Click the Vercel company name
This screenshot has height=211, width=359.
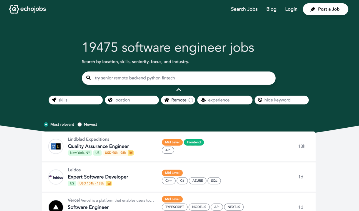pyautogui.click(x=74, y=200)
